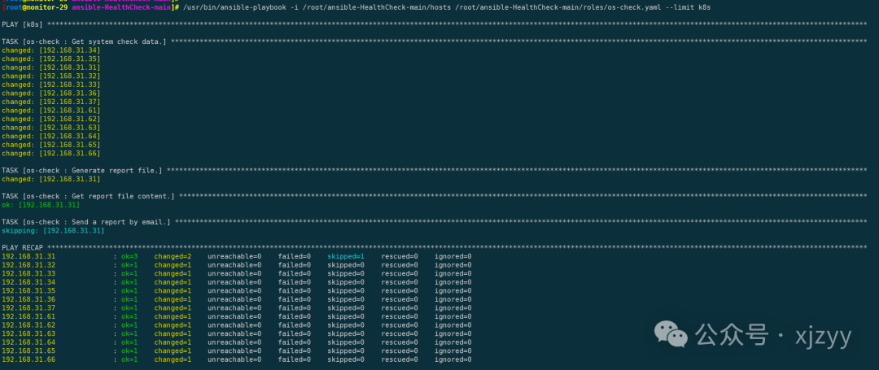The height and width of the screenshot is (370, 879).
Task: Click the 'changed: [192.168.31.32]' output line
Action: [x=51, y=76]
